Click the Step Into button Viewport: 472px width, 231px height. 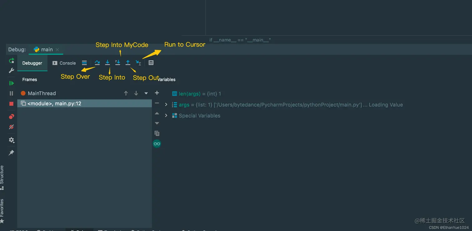(107, 63)
